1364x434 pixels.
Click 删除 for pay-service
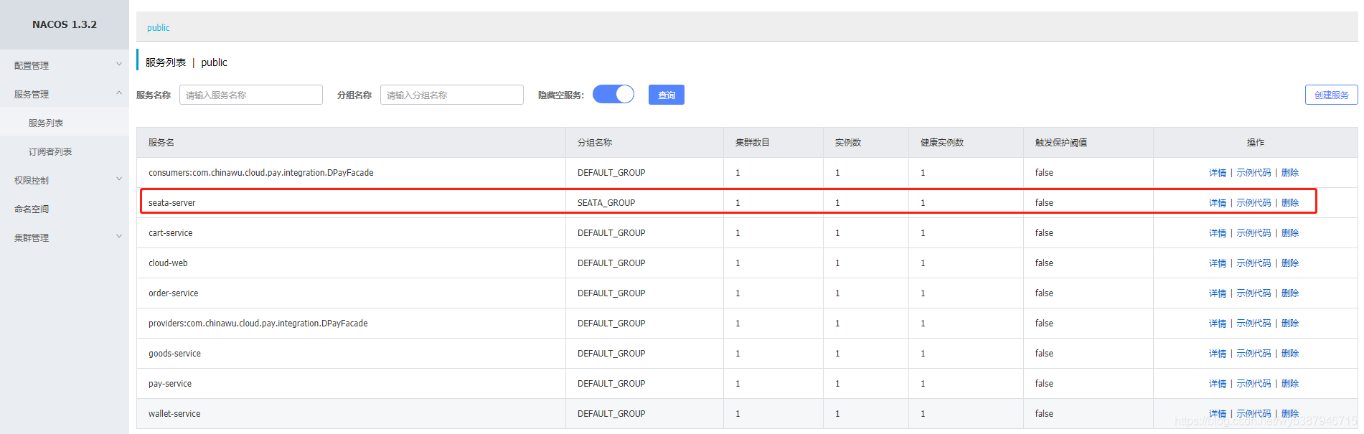point(1290,384)
